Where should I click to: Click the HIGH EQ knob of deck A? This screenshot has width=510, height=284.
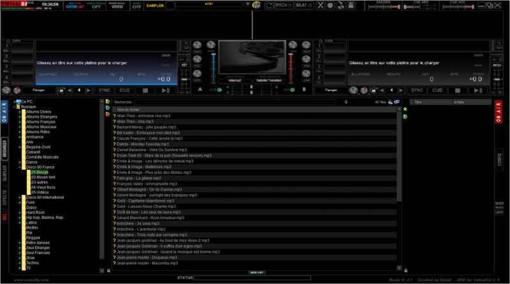point(198,45)
